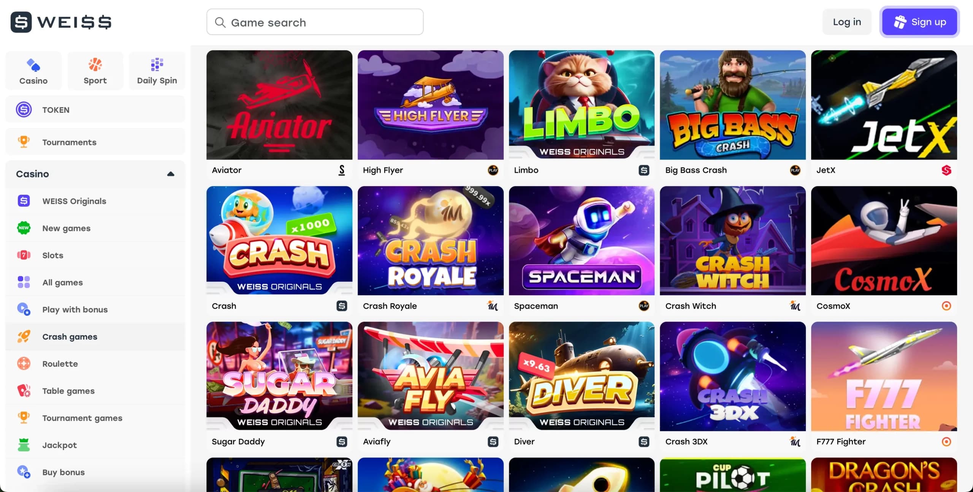Viewport: 973px width, 492px height.
Task: Click the Sport basketball icon
Action: (x=95, y=65)
